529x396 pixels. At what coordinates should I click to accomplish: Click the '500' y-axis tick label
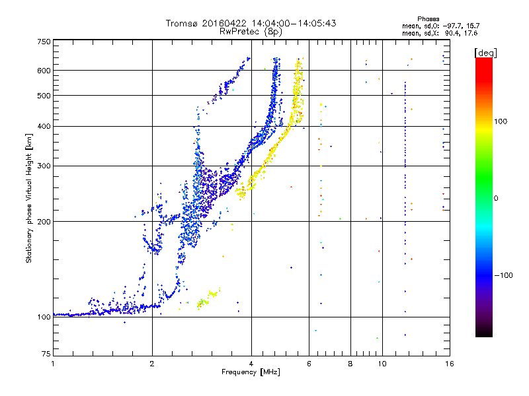pyautogui.click(x=44, y=96)
